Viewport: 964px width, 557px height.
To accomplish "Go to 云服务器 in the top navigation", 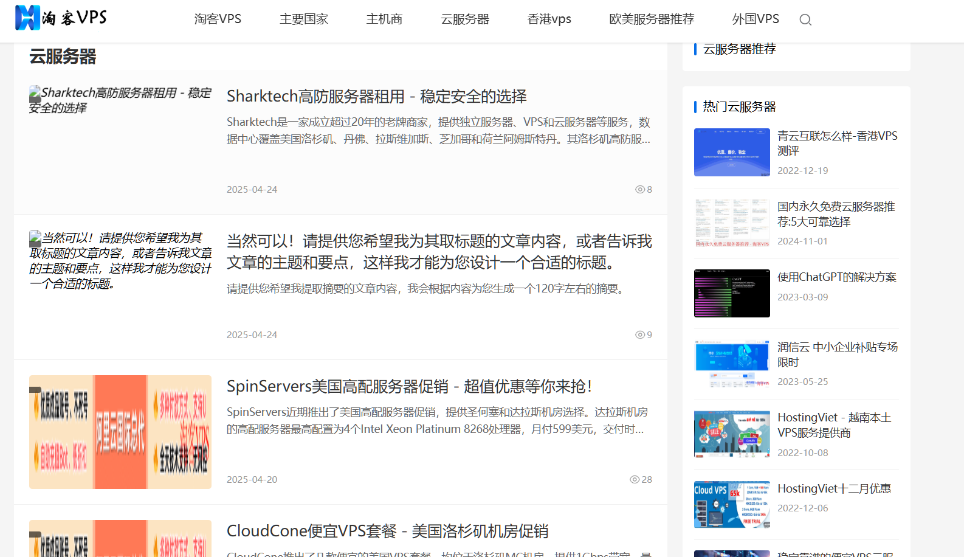I will [x=465, y=19].
